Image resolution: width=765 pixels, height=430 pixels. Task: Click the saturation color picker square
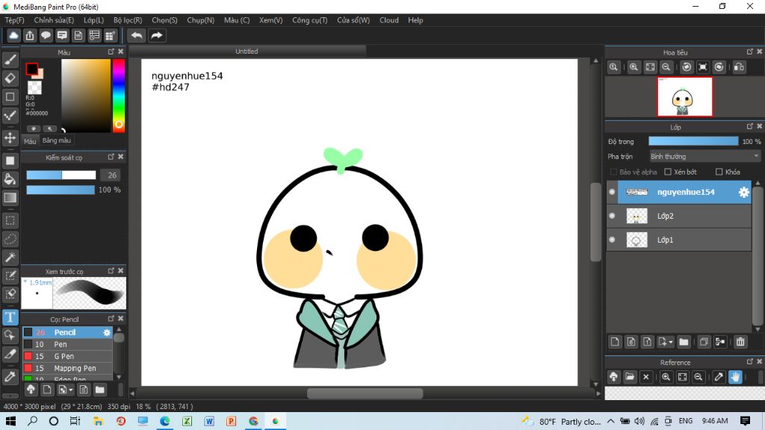[x=86, y=96]
